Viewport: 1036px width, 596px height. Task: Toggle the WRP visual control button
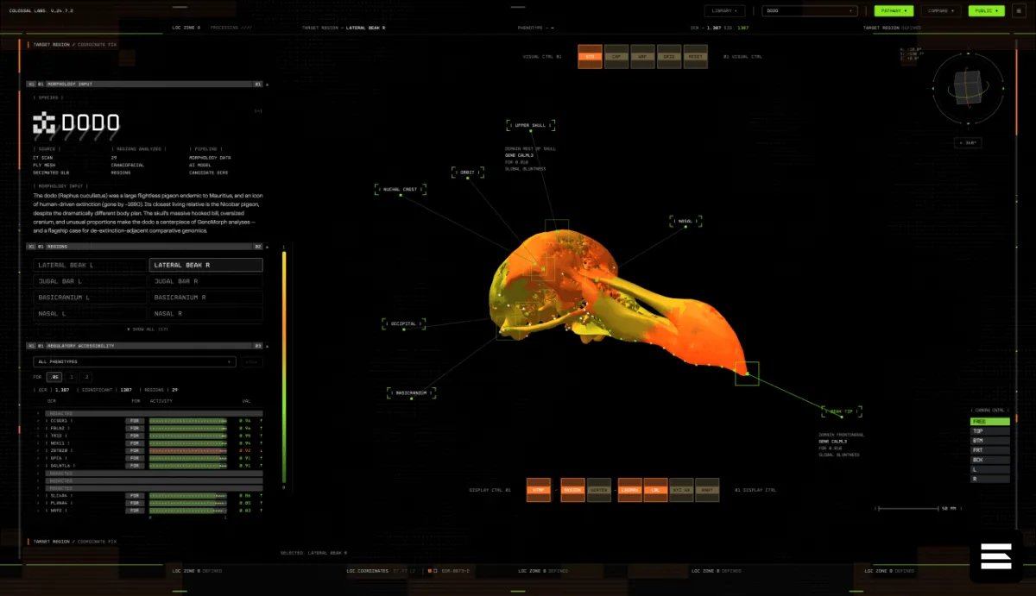coord(642,56)
